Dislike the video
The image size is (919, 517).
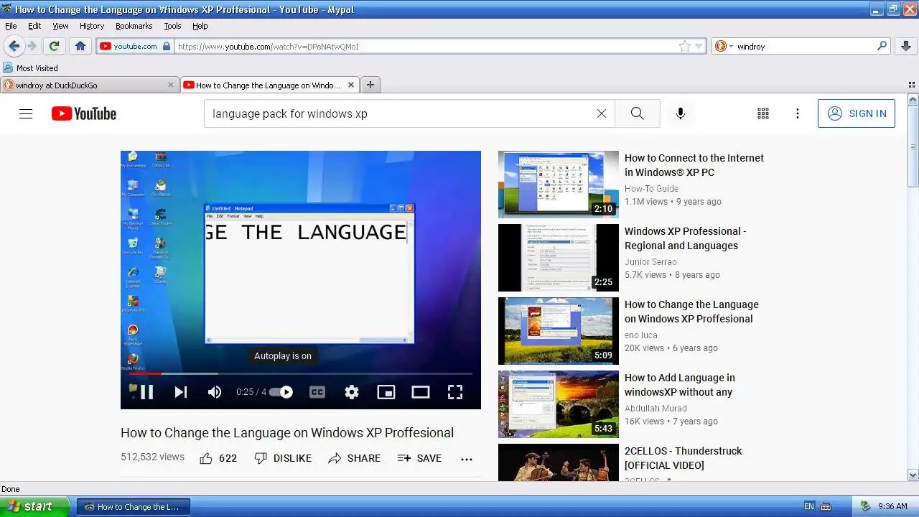tap(283, 458)
